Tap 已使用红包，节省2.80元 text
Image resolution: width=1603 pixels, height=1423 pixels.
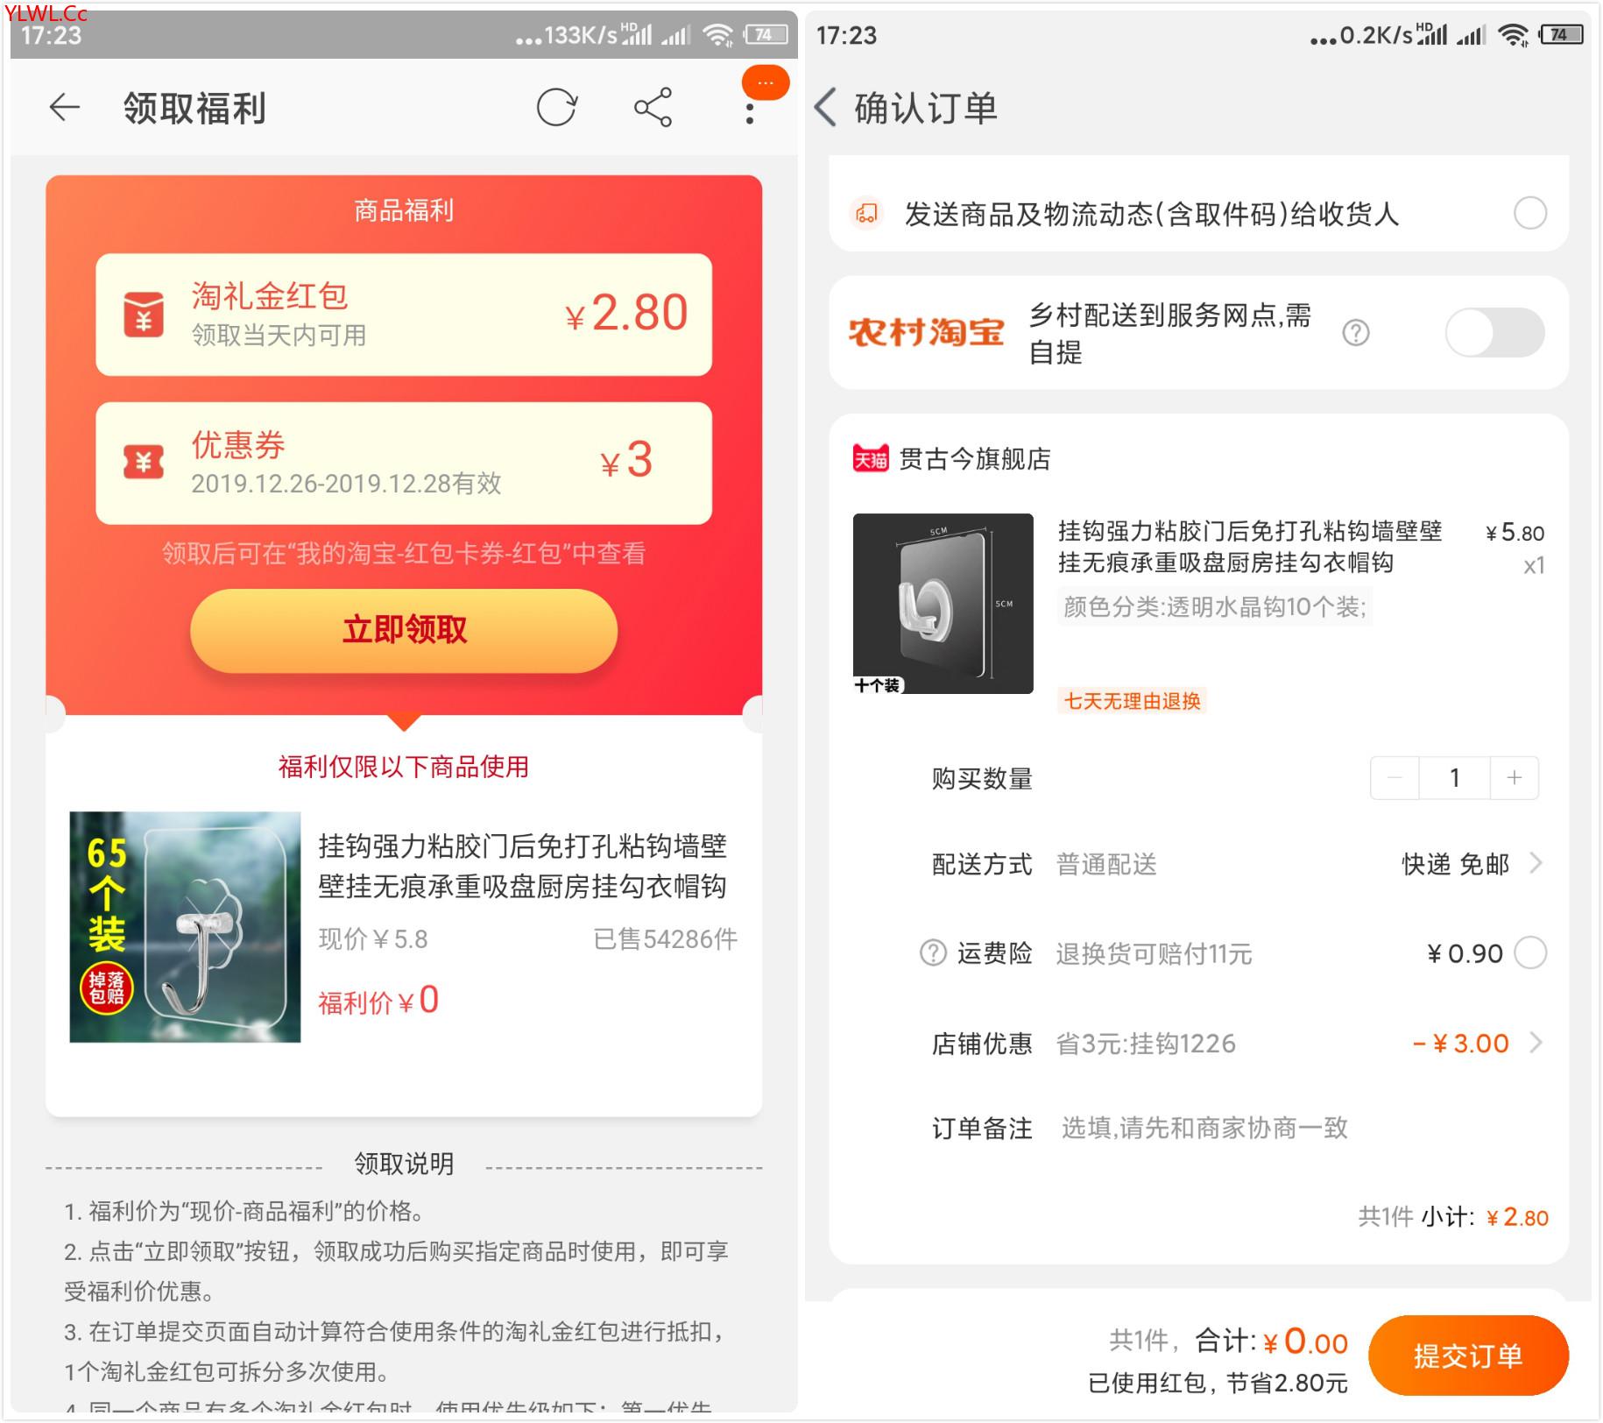pyautogui.click(x=1218, y=1384)
